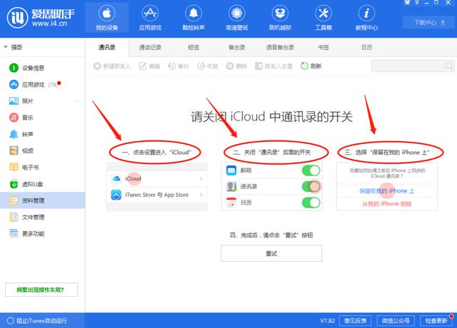The image size is (457, 328).
Task: Click the 刷新 refresh toolbar button
Action: click(311, 66)
